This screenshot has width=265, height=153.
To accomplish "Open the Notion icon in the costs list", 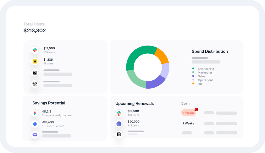I will [x=35, y=73].
